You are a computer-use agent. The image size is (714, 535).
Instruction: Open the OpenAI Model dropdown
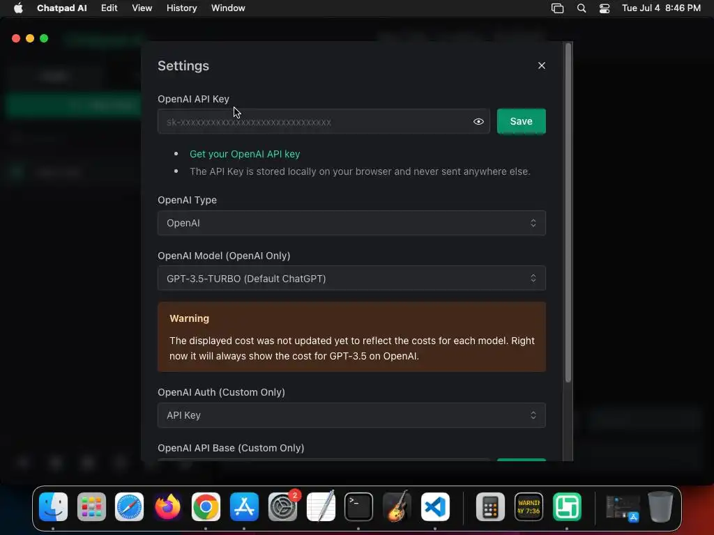tap(351, 279)
